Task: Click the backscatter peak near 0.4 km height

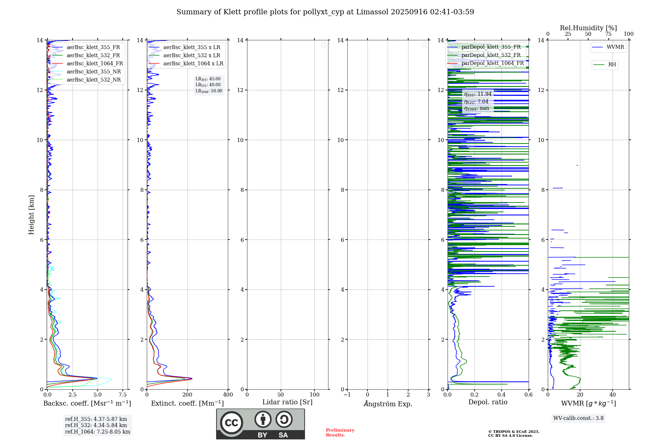Action: 97,378
